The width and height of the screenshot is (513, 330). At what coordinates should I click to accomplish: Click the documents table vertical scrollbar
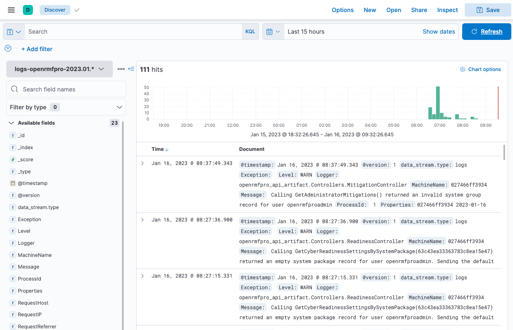[x=505, y=152]
